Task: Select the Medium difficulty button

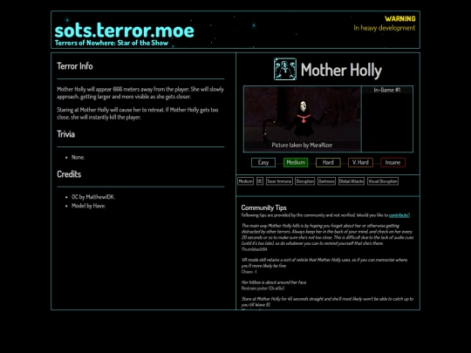Action: (x=296, y=162)
